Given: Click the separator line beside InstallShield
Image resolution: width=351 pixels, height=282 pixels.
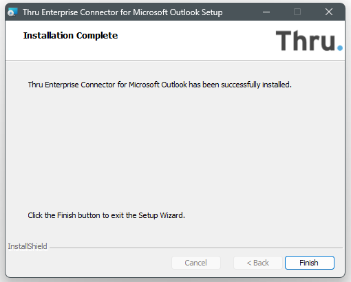Looking at the screenshot, I should click(x=196, y=248).
